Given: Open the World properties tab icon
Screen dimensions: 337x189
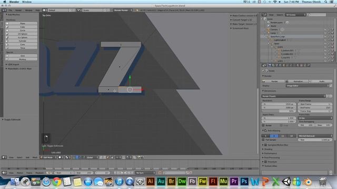Looking at the screenshot, I should (x=280, y=65).
